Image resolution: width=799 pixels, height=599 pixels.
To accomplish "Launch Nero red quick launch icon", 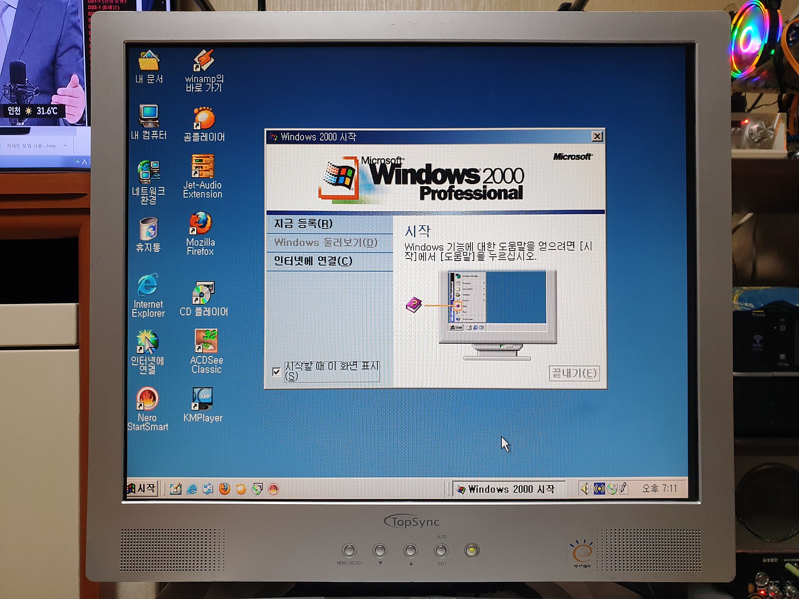I will point(274,489).
